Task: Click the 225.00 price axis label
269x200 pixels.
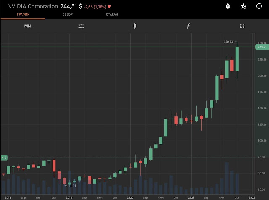Action: pyautogui.click(x=262, y=60)
